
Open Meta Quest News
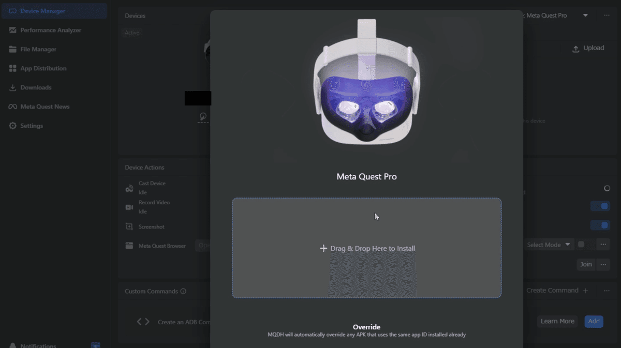[45, 107]
